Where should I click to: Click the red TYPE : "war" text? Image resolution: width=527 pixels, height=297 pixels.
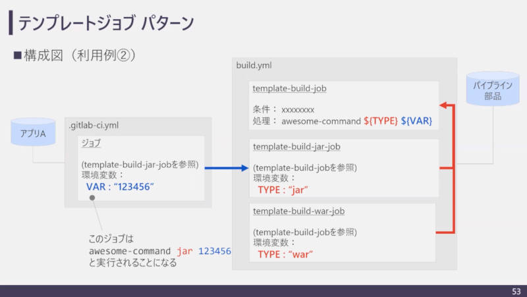(x=285, y=254)
